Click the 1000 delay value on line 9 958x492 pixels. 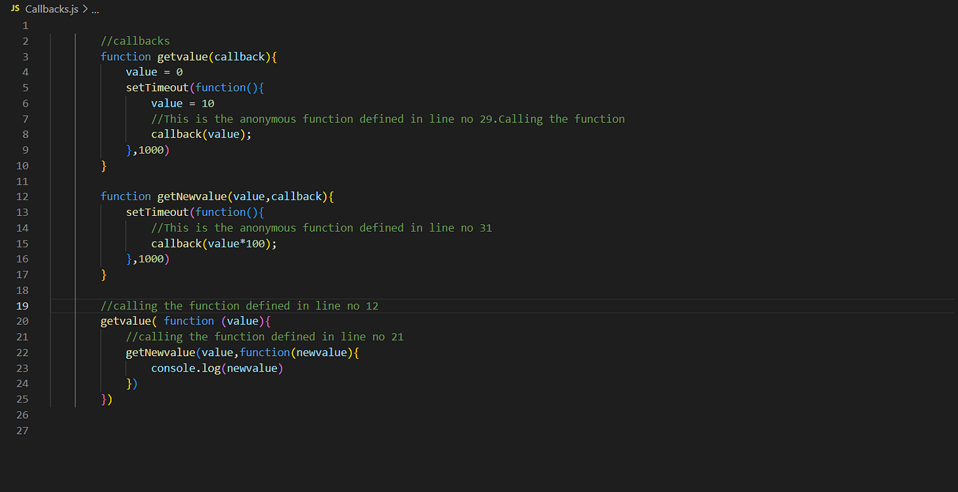tap(151, 150)
